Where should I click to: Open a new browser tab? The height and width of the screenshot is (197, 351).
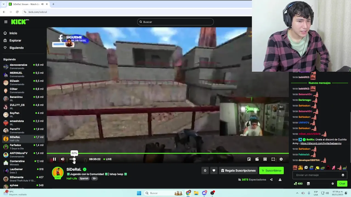53,4
